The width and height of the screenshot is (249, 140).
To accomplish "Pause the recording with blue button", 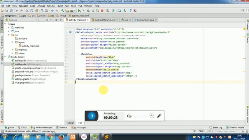I will 92,116.
